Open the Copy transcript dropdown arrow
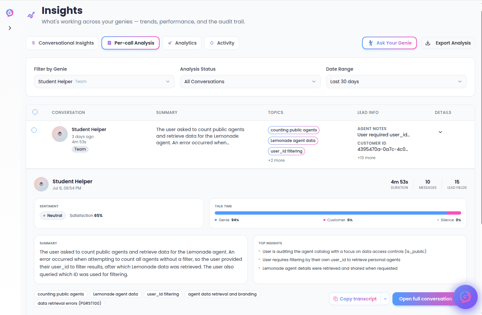This screenshot has height=315, width=482. (385, 299)
